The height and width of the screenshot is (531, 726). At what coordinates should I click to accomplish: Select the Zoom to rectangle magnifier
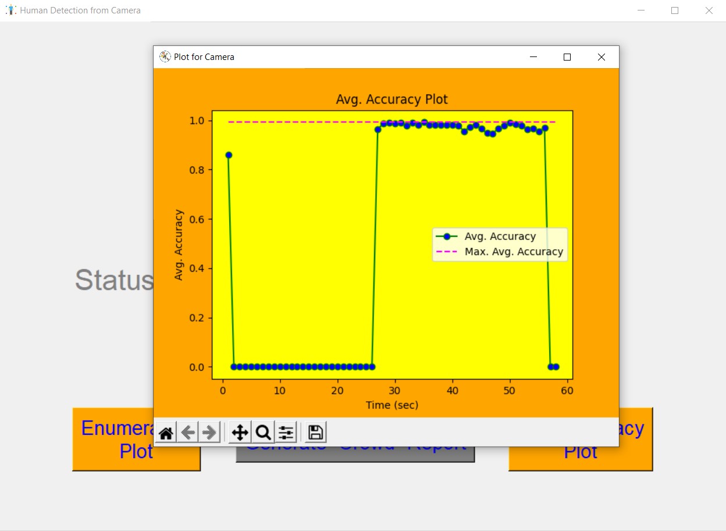coord(263,433)
